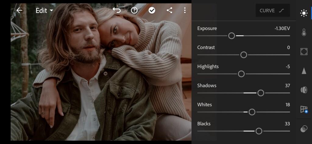Click the Blacks label
This screenshot has width=312, height=144.
coord(204,124)
